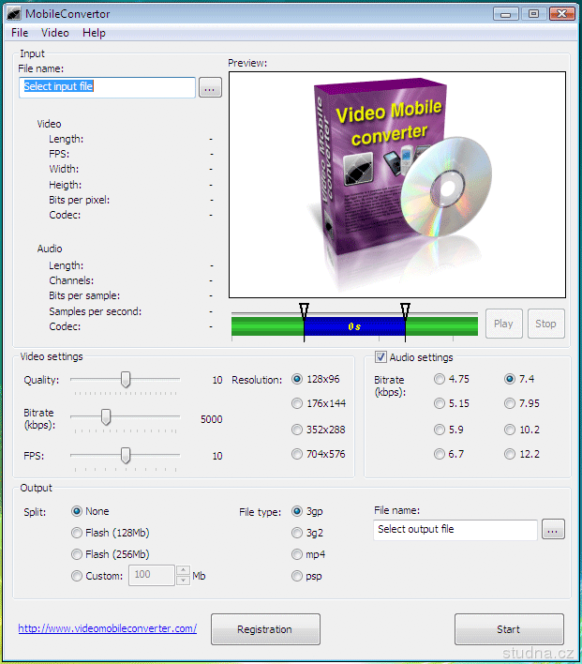Click the right trim marker on timeline
Viewport: 582px width, 664px height.
point(405,309)
